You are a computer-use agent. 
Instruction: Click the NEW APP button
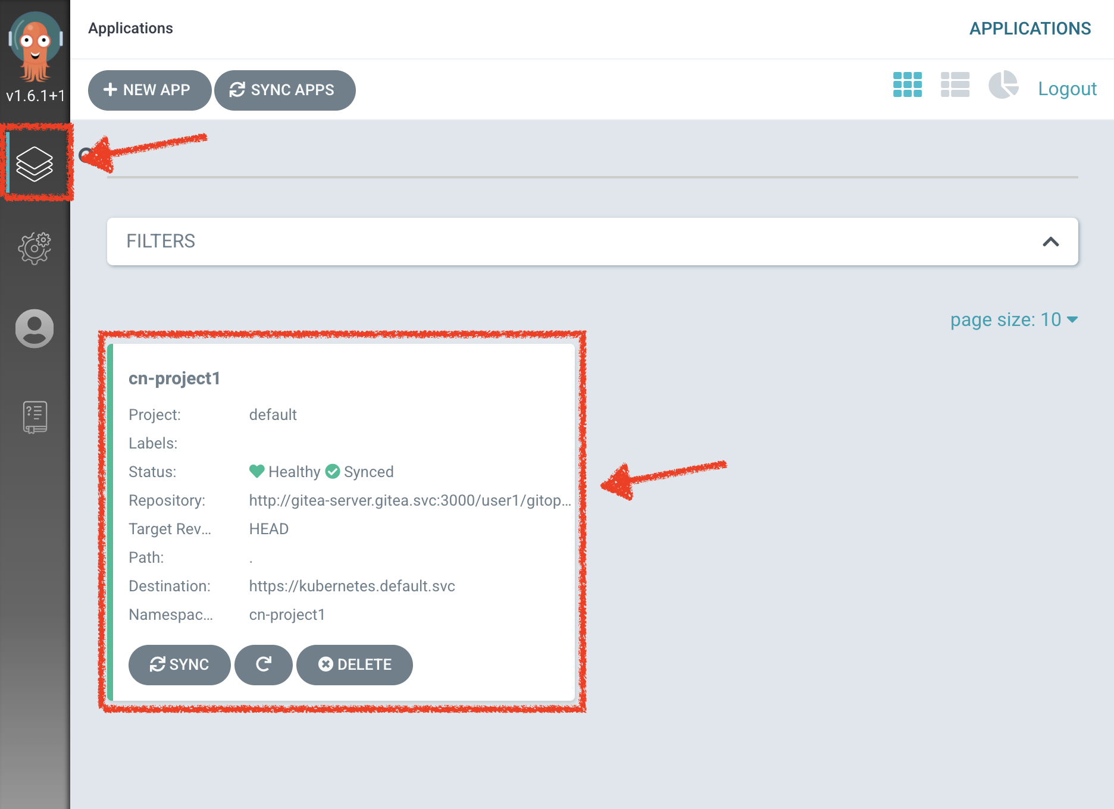point(149,90)
